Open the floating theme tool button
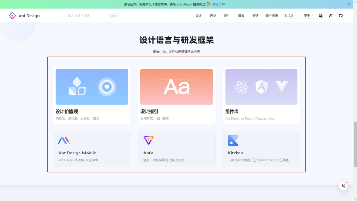 343,186
